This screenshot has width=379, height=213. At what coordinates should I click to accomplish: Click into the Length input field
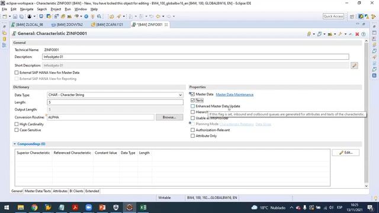tap(115, 102)
